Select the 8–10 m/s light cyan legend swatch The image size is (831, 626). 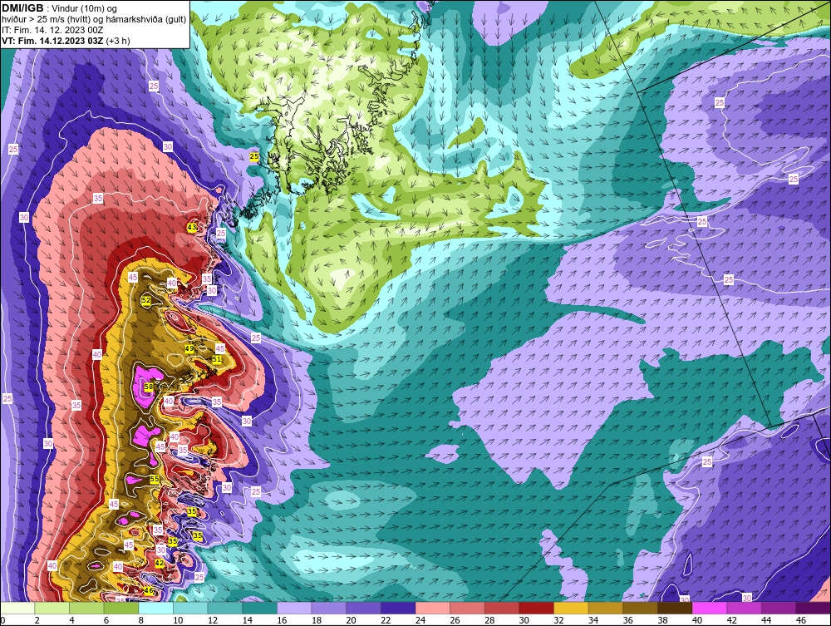pos(156,608)
